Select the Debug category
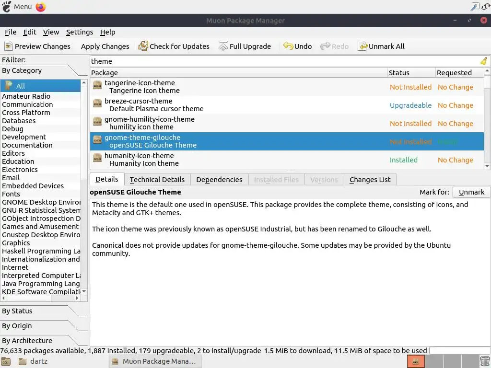Viewport: 491px width, 368px height. (40, 128)
